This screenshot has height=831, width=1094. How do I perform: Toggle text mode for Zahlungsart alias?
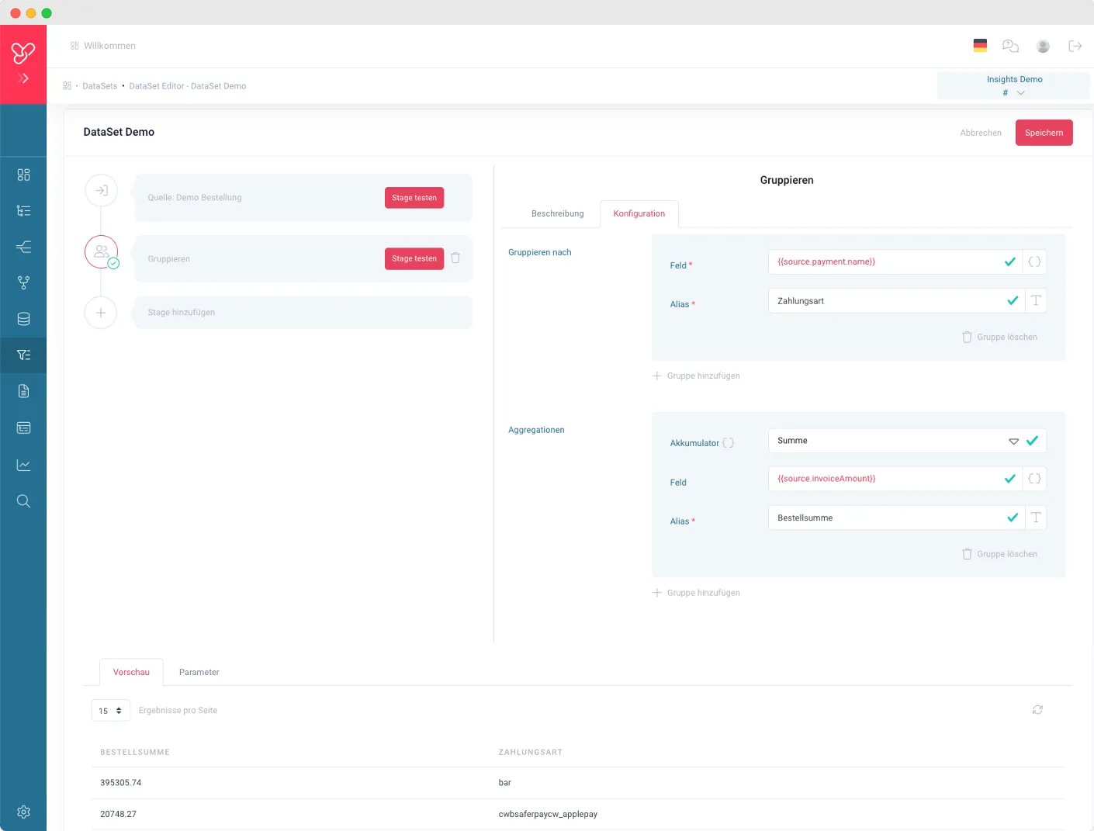[x=1036, y=301]
